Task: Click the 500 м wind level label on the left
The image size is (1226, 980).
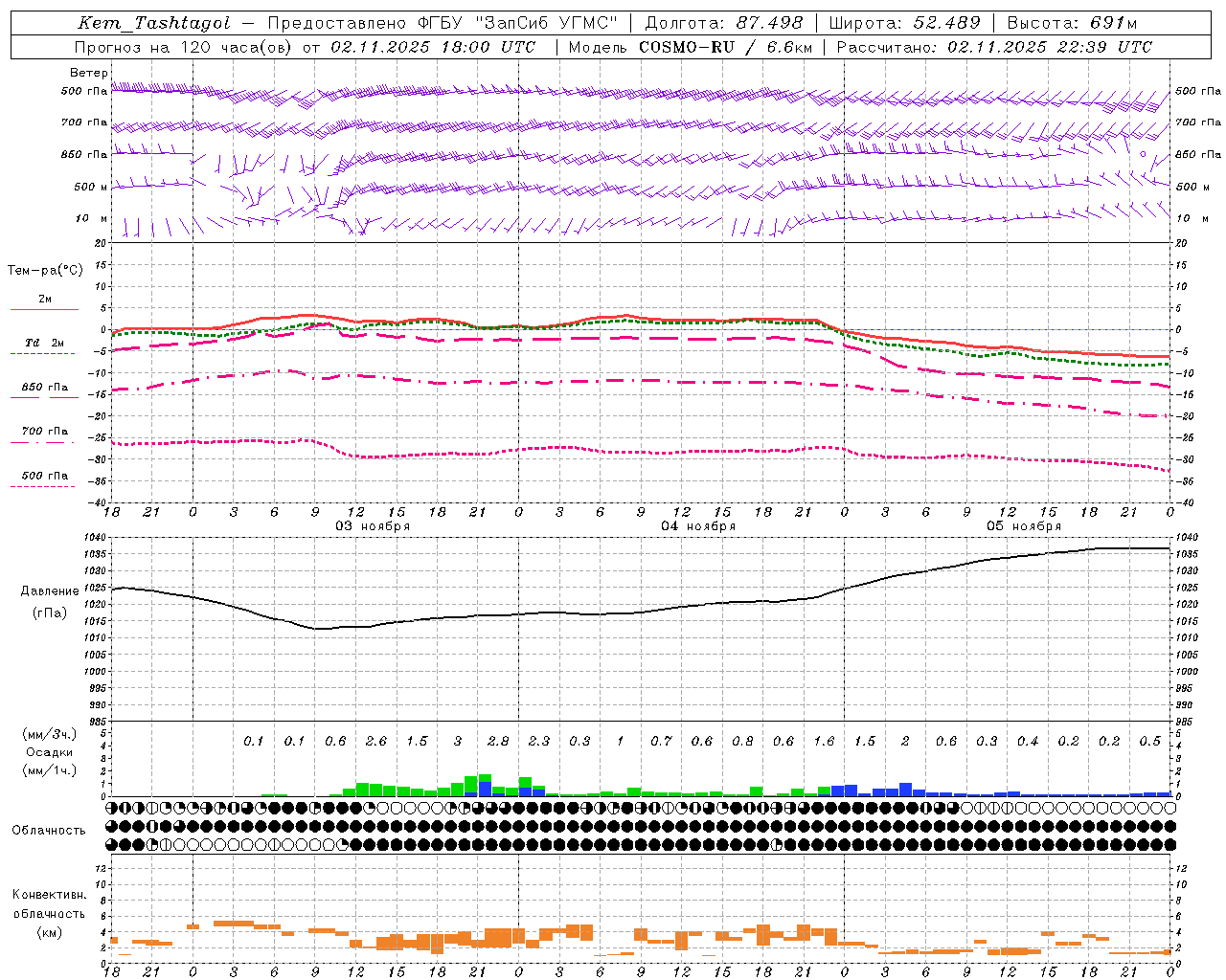Action: click(x=91, y=187)
